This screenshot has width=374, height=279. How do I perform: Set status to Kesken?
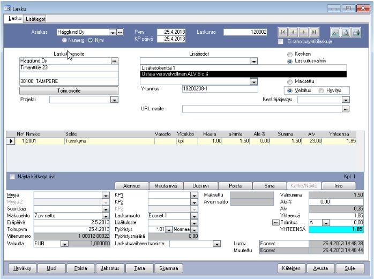point(289,55)
